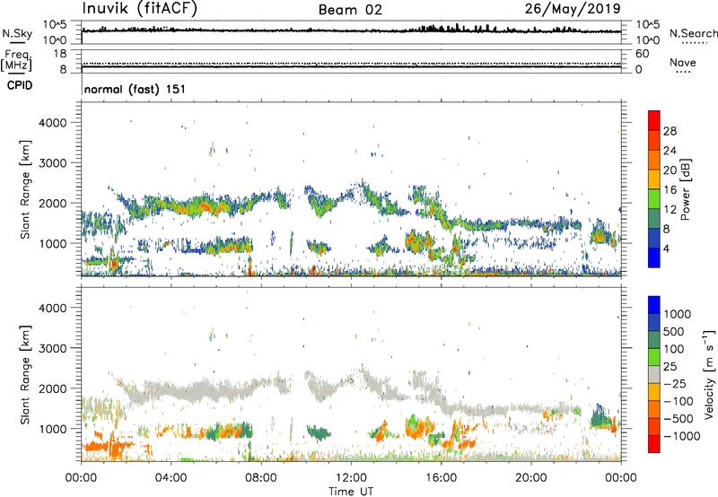
Task: Click the velocity panel 'Slant Range [km]' label
Action: click(x=25, y=374)
